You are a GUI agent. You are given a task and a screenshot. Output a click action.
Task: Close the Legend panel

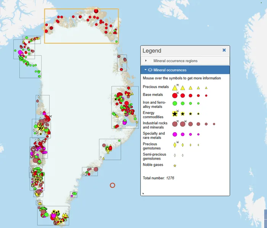coord(224,50)
